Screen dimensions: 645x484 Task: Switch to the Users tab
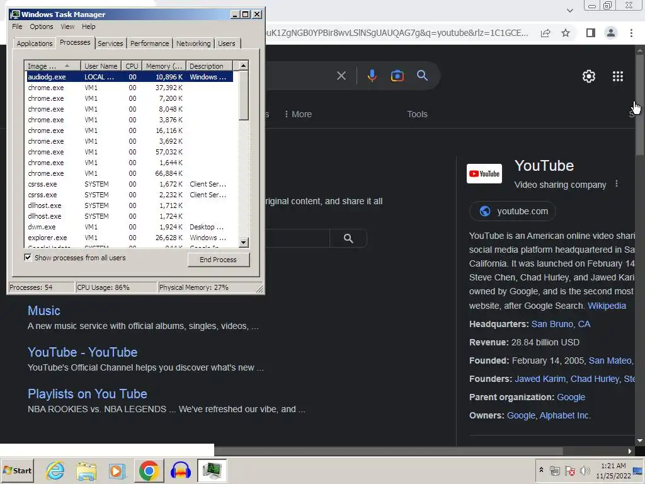click(x=227, y=43)
